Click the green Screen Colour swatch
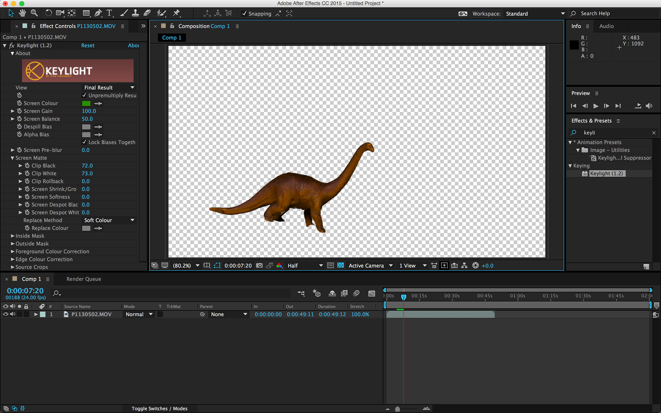The height and width of the screenshot is (413, 661). 86,103
